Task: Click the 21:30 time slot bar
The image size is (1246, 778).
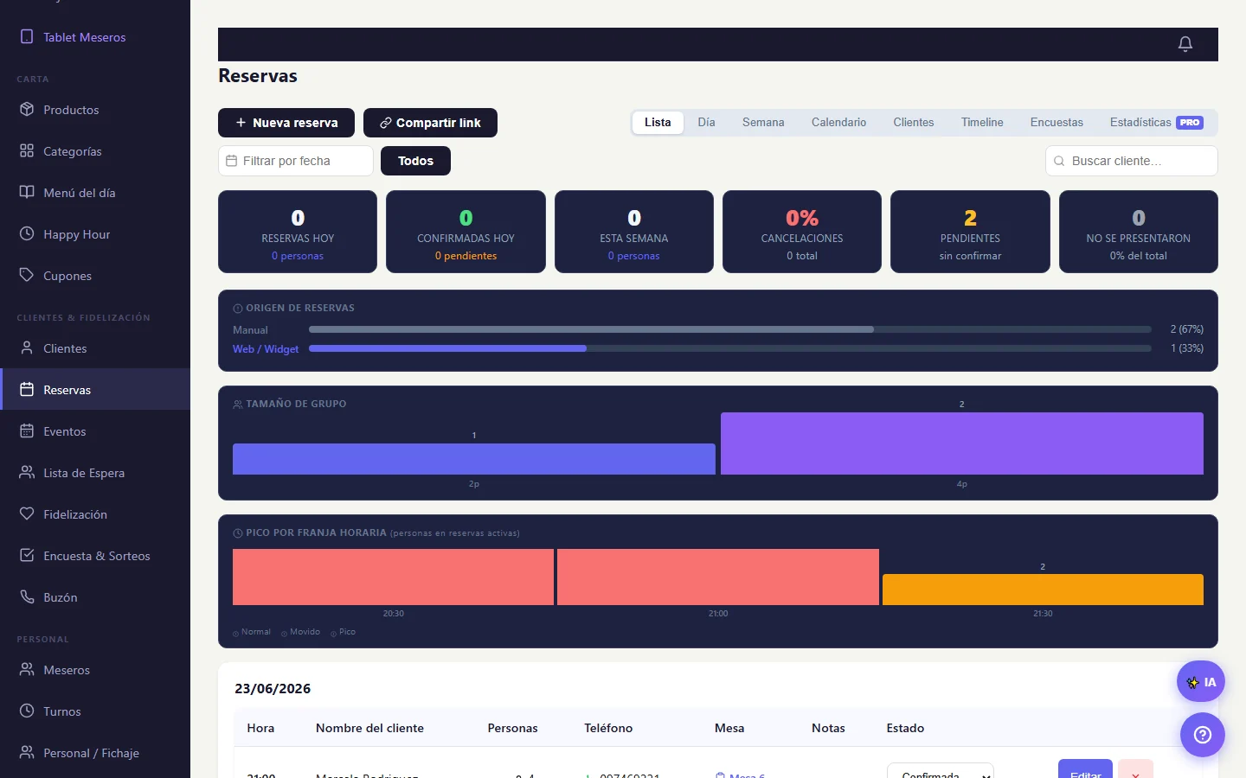Action: [1043, 590]
